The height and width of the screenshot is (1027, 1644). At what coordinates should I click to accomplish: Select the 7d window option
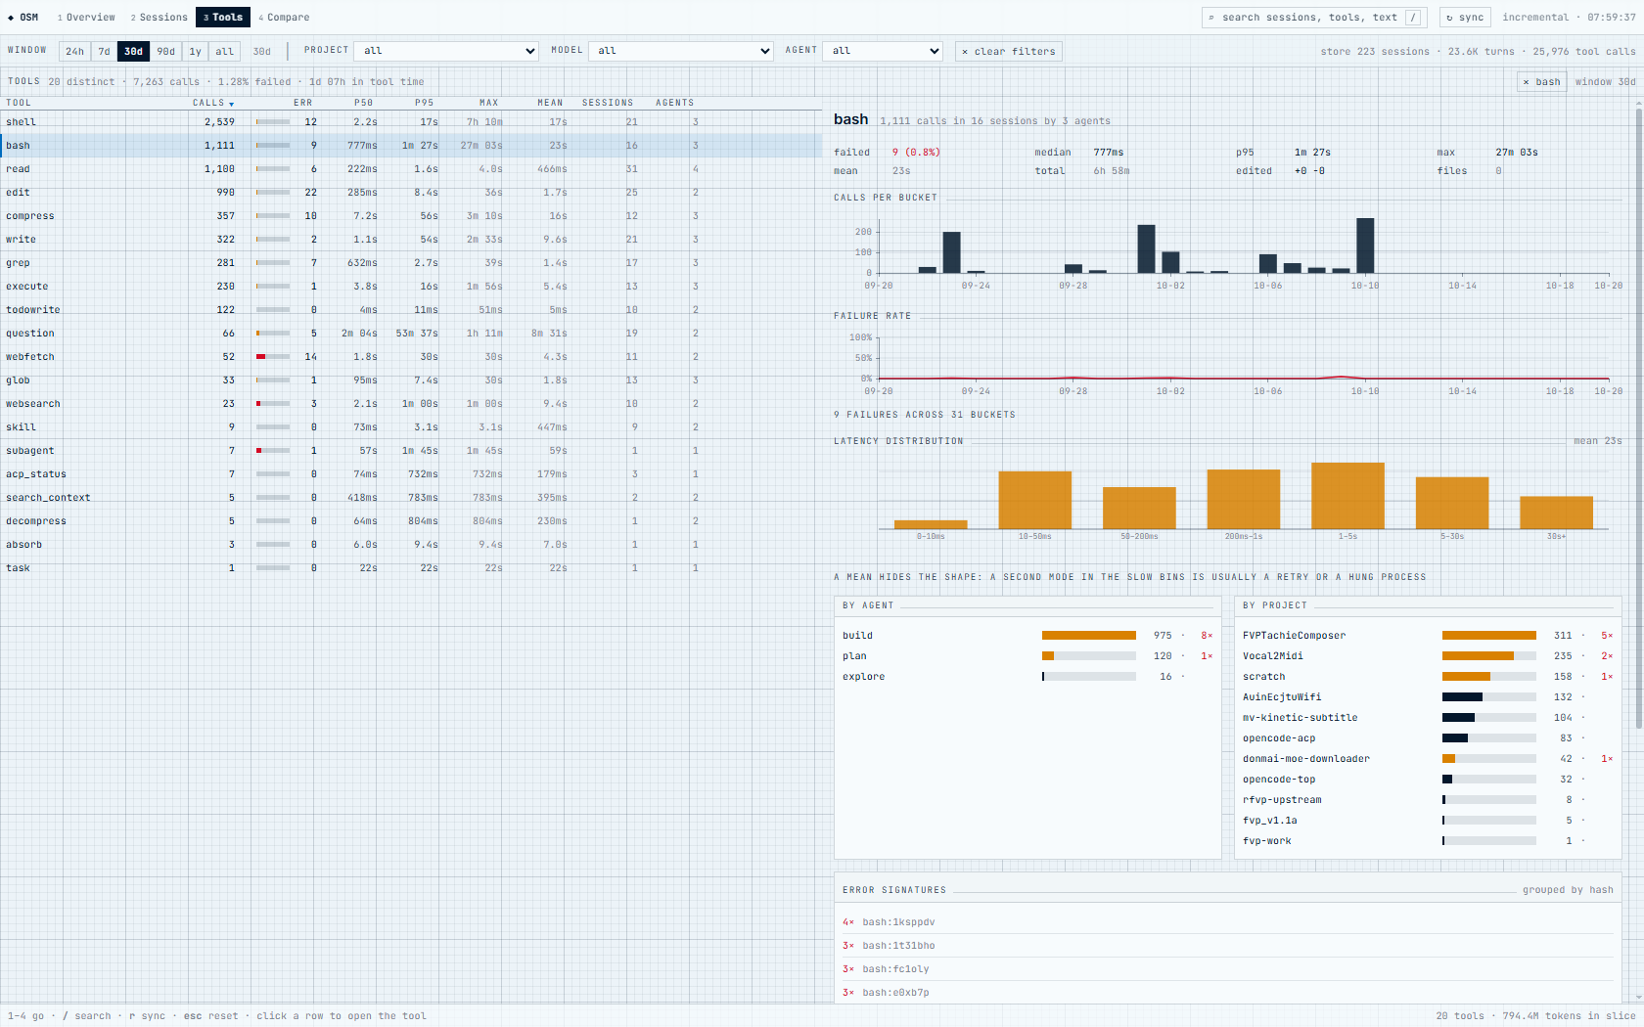(105, 52)
